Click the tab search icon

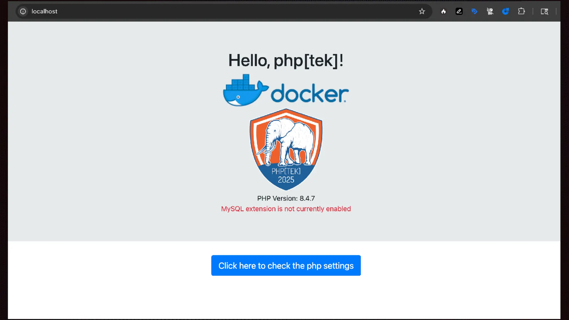click(x=544, y=11)
